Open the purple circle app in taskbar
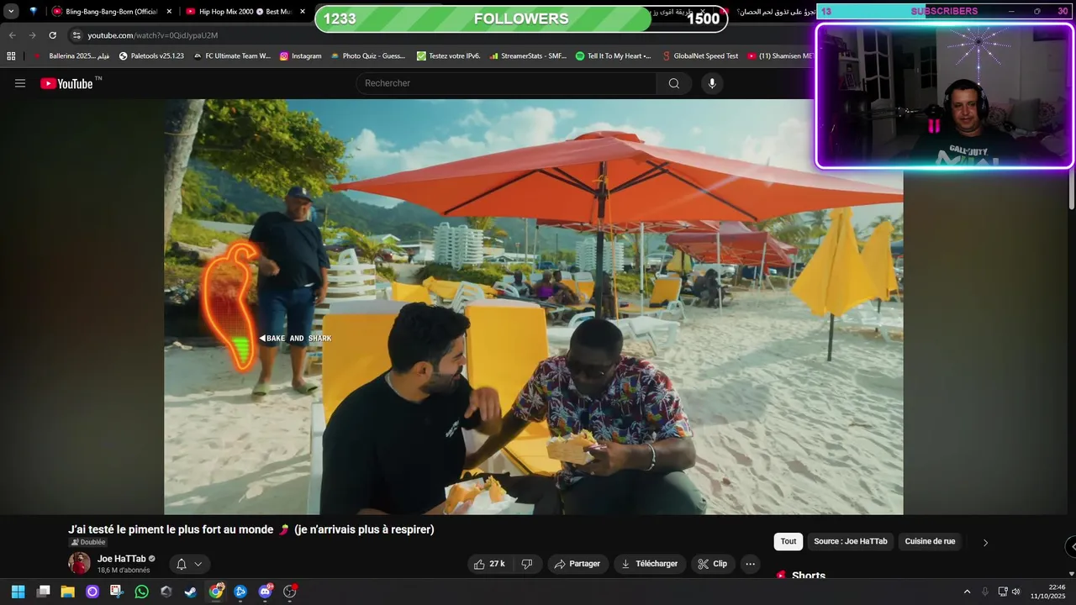Viewport: 1076px width, 605px height. point(92,592)
